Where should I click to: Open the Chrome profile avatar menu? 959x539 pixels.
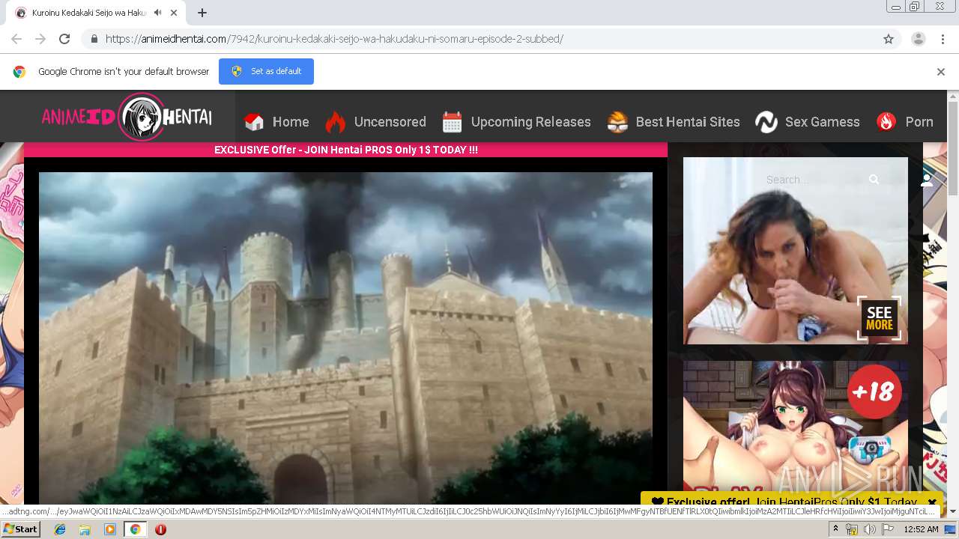click(x=918, y=39)
